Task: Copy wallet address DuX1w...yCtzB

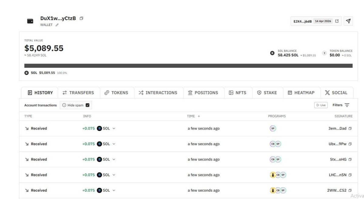Action: pyautogui.click(x=81, y=18)
